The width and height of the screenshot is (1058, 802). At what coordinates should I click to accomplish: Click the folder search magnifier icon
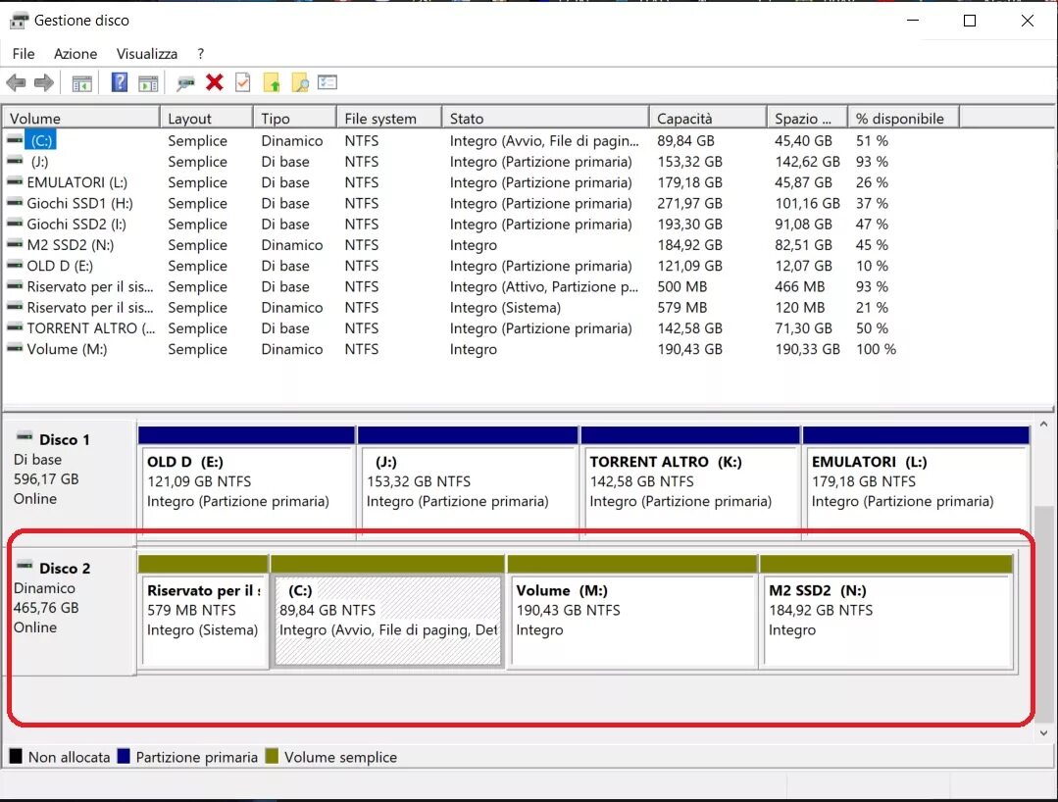[300, 83]
